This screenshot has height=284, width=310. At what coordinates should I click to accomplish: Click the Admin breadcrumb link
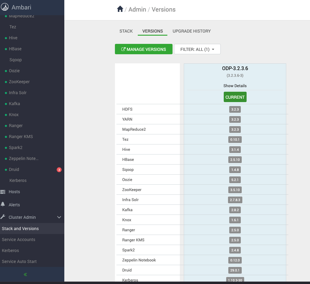[x=137, y=9]
